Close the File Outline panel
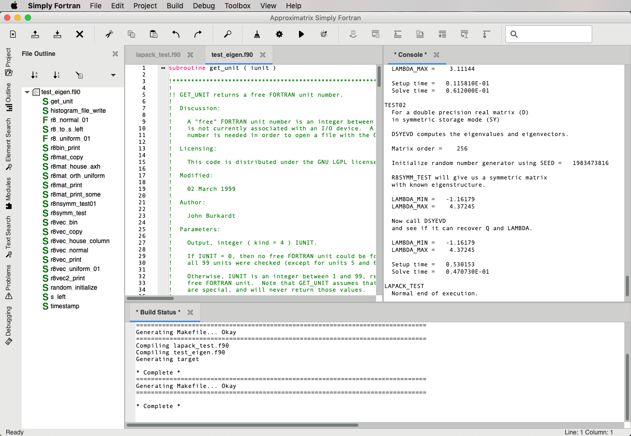This screenshot has width=631, height=436. [115, 54]
